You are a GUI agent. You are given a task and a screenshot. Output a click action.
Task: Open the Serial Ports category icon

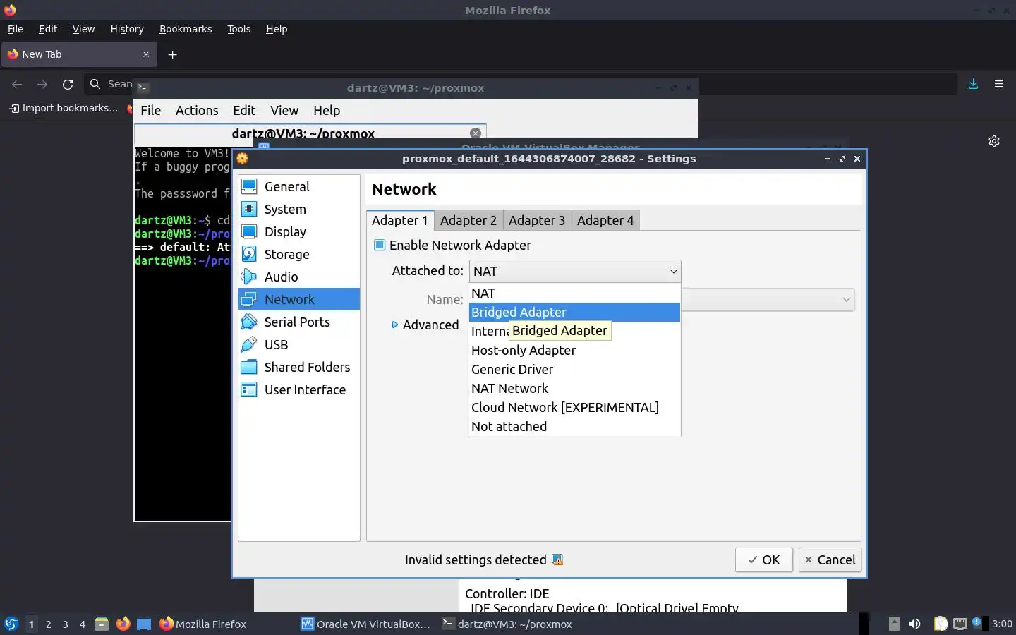[x=249, y=322]
